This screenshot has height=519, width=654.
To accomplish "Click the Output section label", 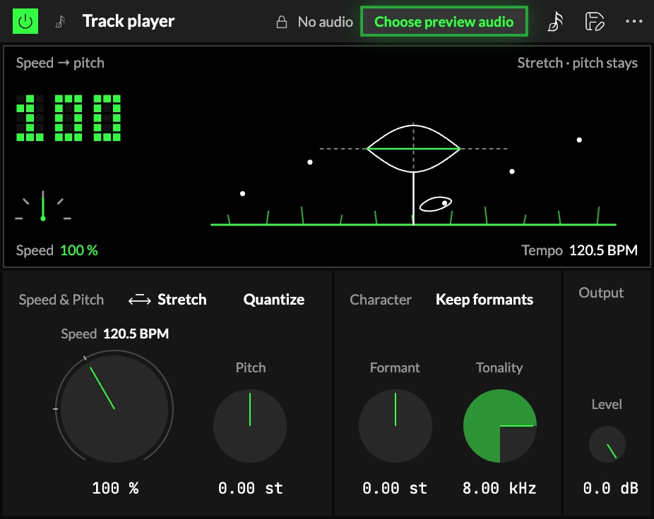I will click(601, 293).
